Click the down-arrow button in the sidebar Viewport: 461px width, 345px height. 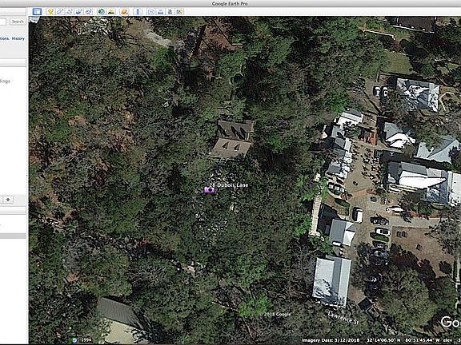click(x=8, y=200)
